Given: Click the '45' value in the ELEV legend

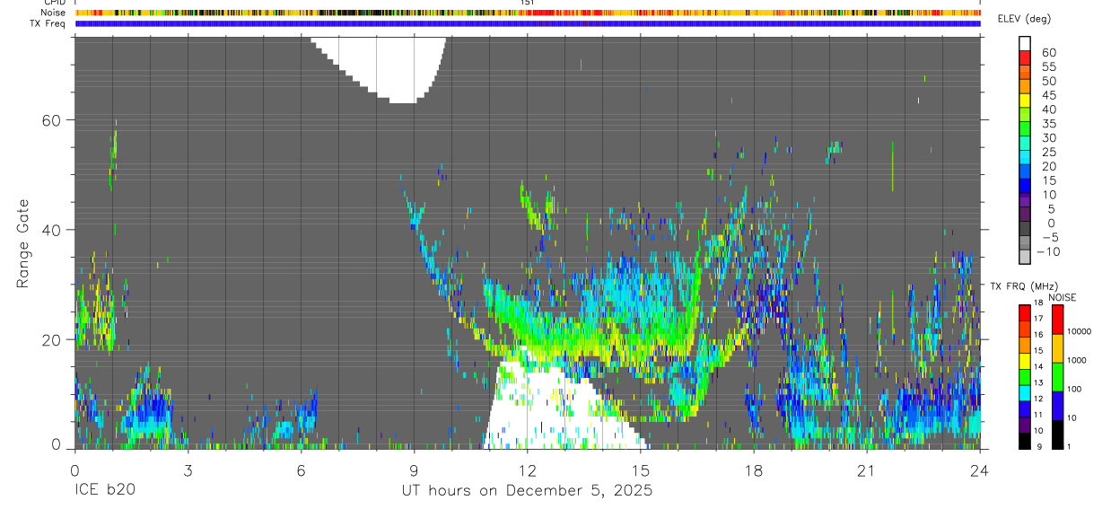Looking at the screenshot, I should click(x=1048, y=95).
